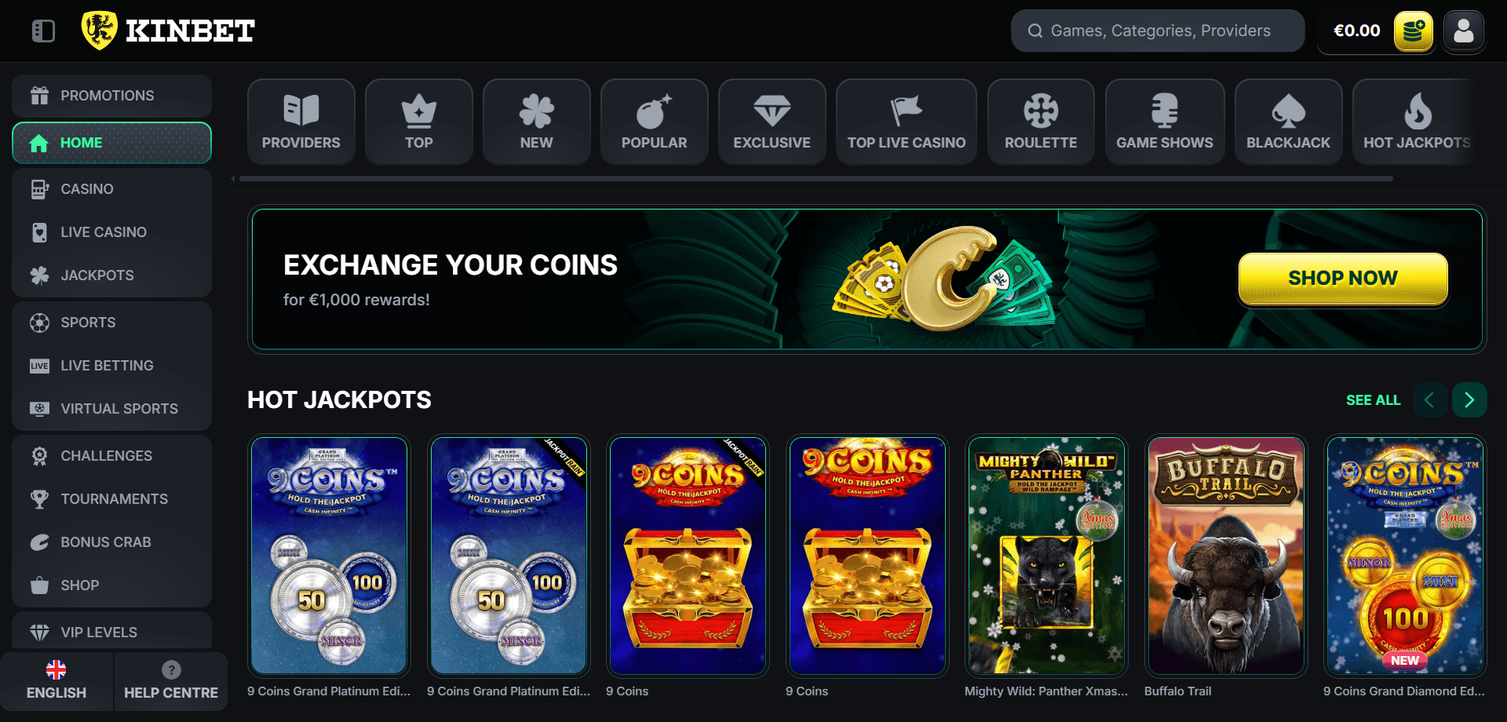Toggle the sidebar collapse icon
The image size is (1507, 722).
(x=43, y=31)
